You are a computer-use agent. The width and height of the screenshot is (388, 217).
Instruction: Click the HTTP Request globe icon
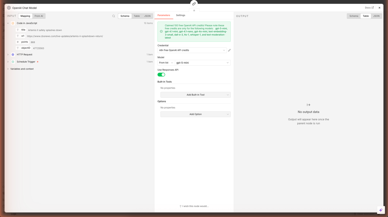13,55
